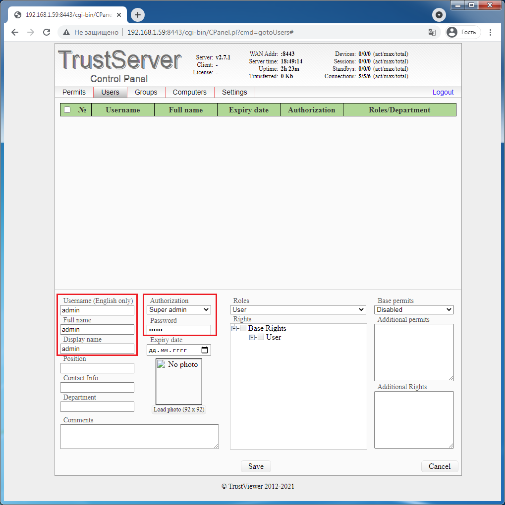Image resolution: width=505 pixels, height=505 pixels.
Task: Open the Chrome three-dot menu
Action: coord(490,32)
